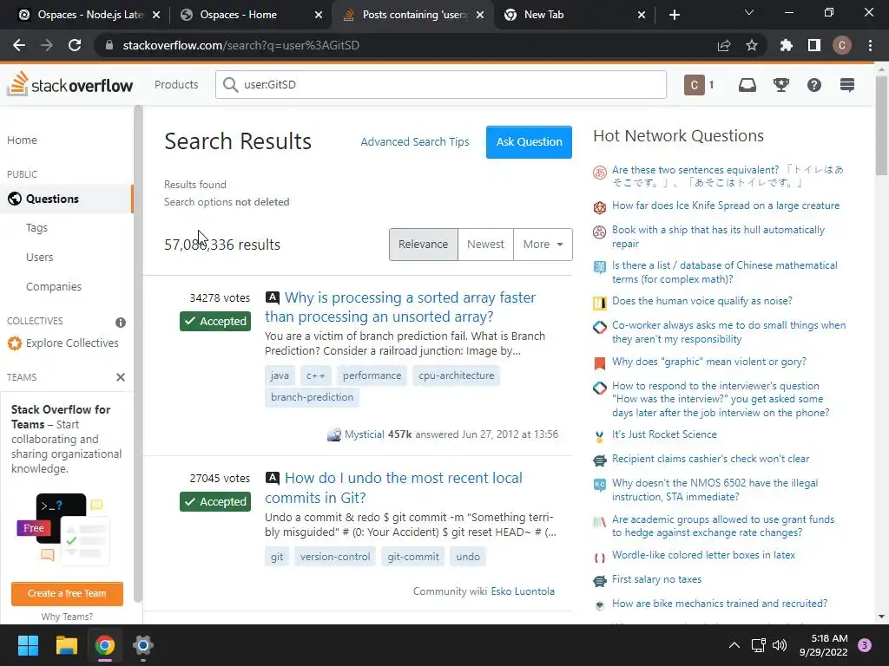Screen dimensions: 889x666
Task: Open the inbox icon in header
Action: pos(747,85)
